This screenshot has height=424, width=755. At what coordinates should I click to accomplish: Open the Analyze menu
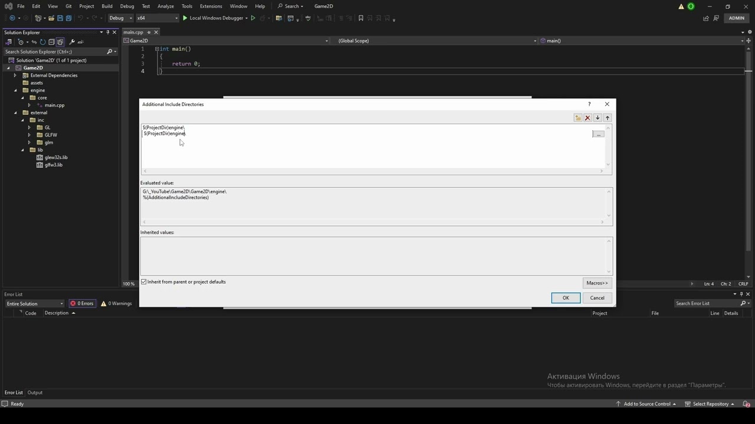click(166, 6)
